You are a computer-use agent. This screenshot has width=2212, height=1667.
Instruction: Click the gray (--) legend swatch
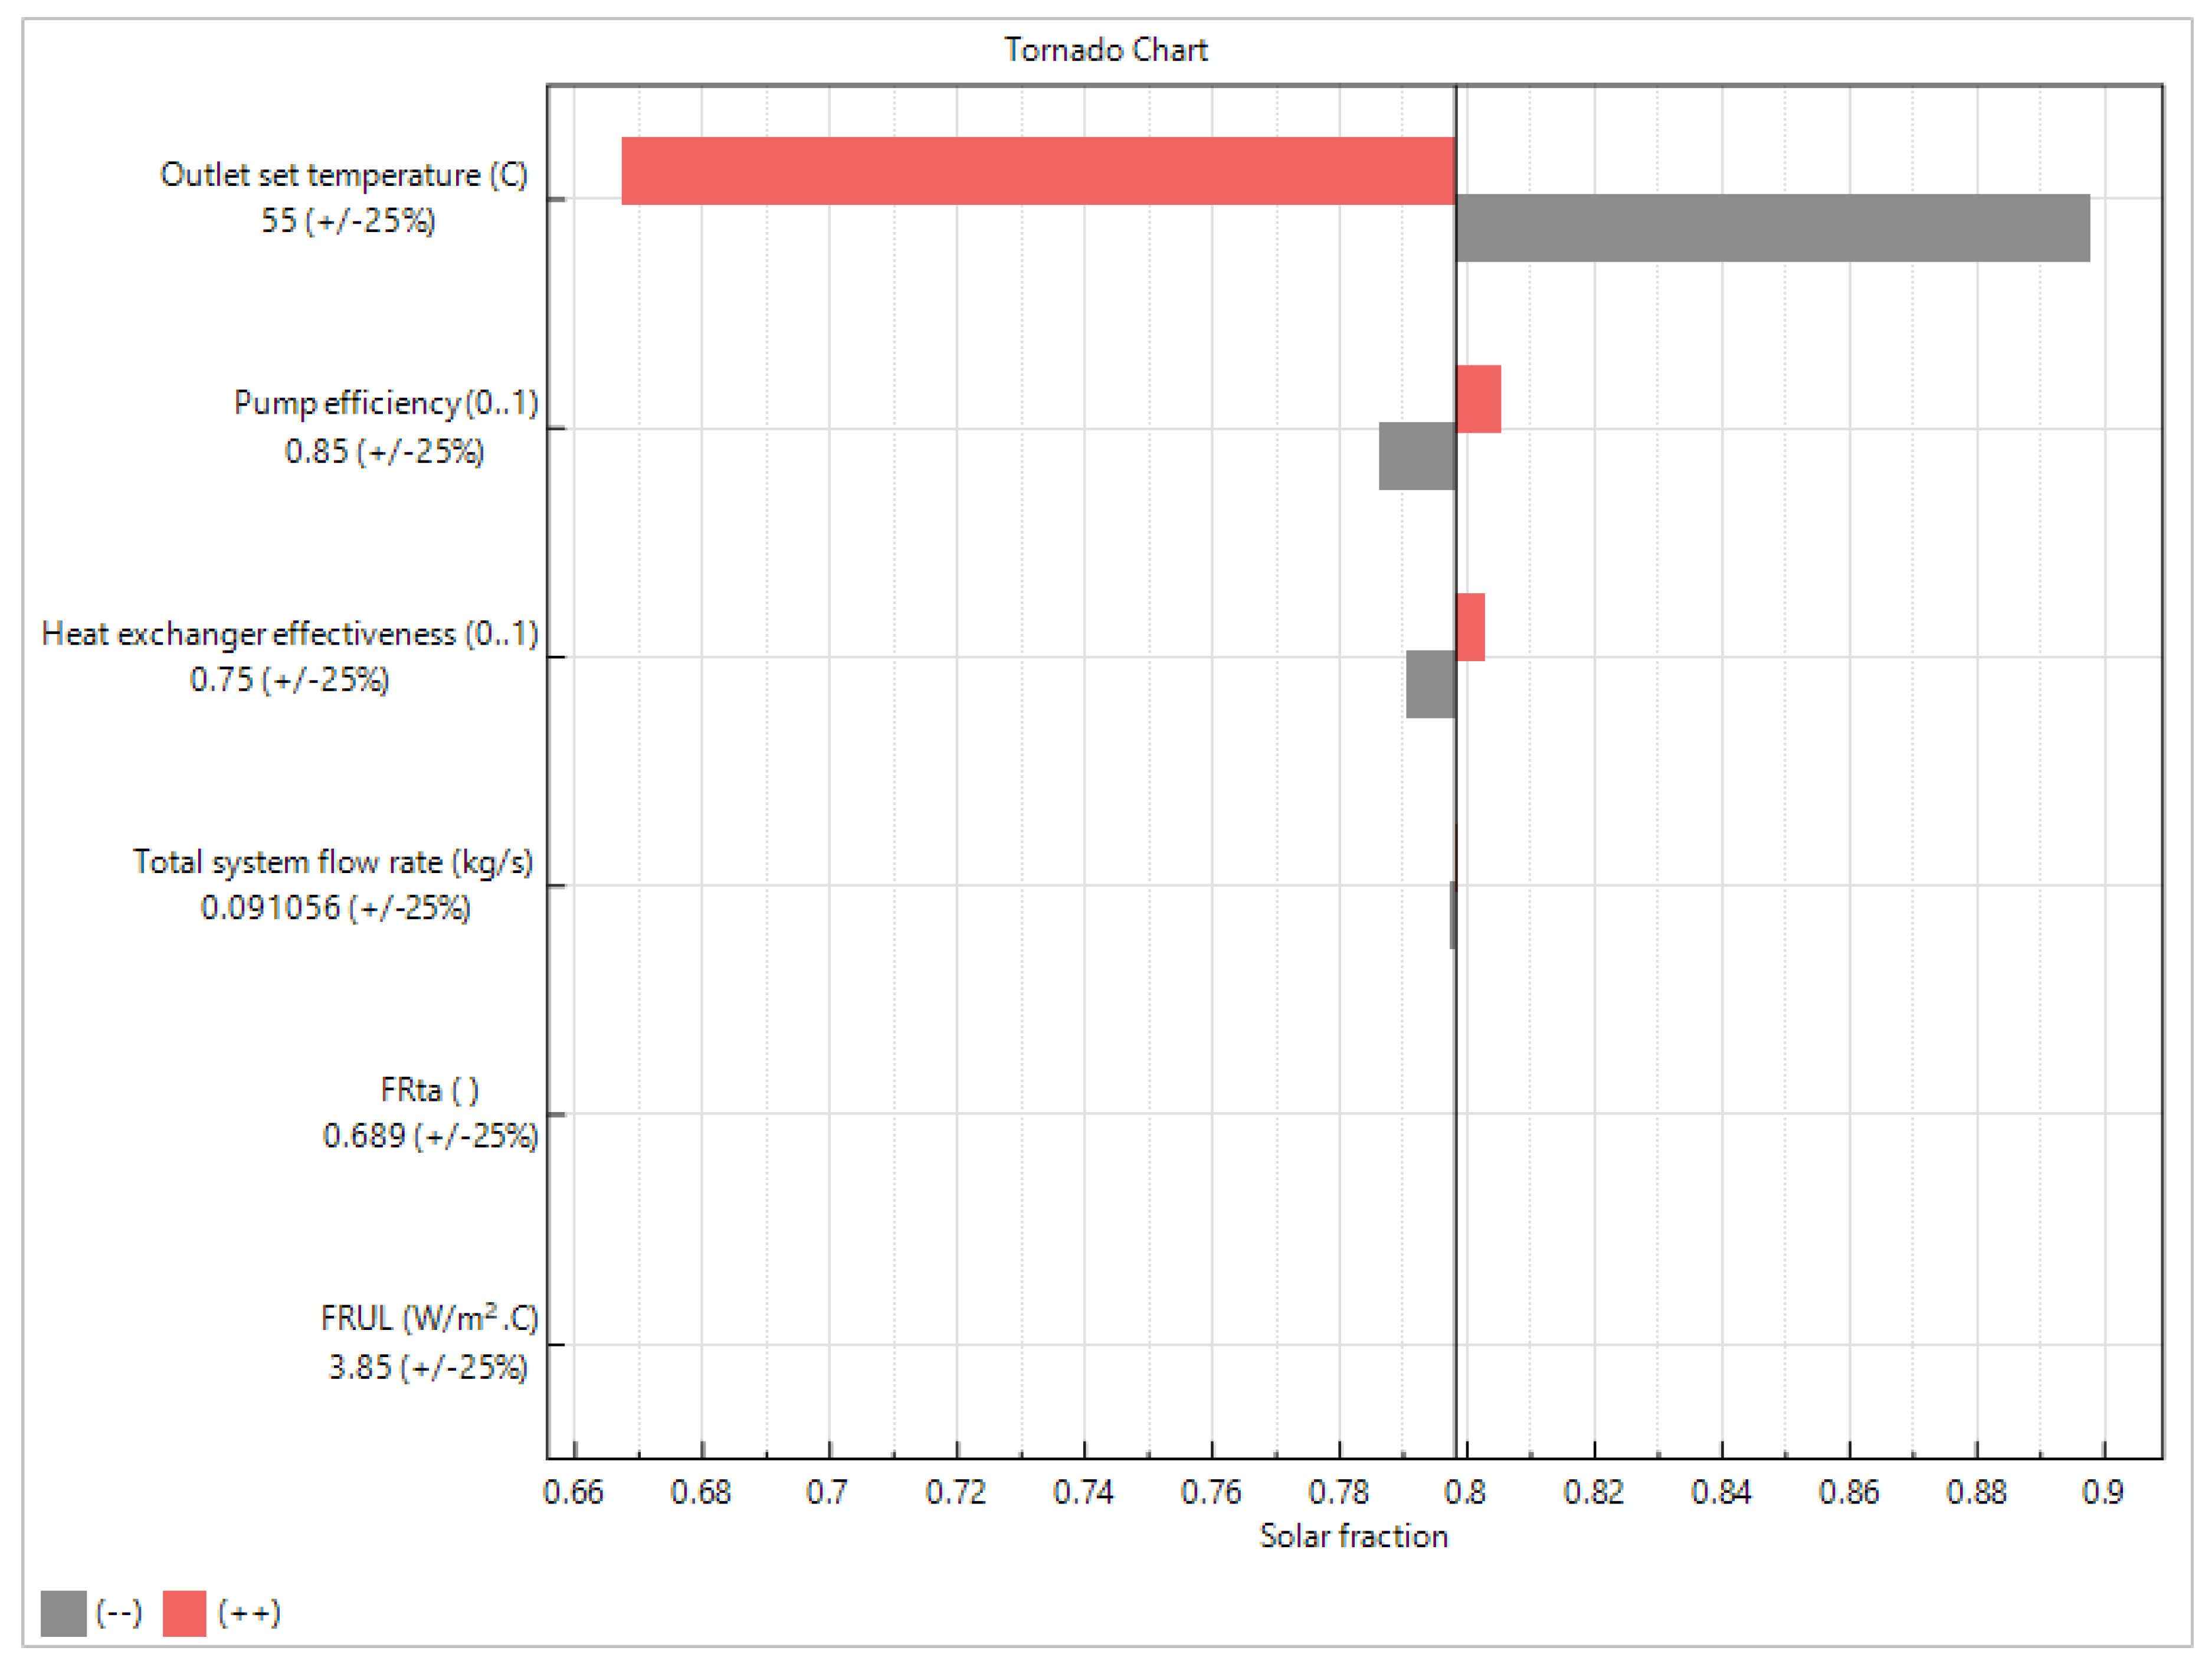point(63,1613)
